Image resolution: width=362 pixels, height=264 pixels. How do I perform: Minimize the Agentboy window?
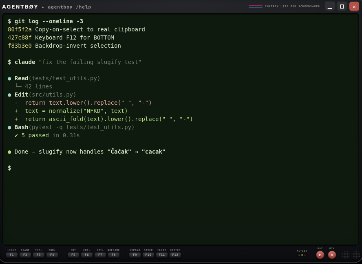(x=330, y=7)
